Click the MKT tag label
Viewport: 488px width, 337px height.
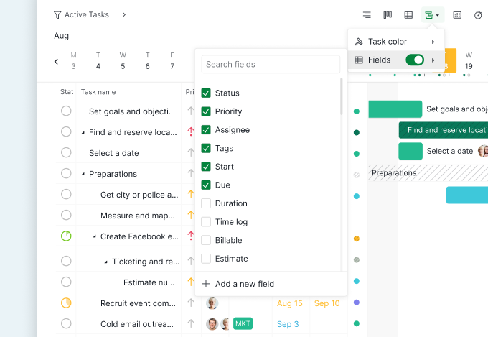pos(243,323)
